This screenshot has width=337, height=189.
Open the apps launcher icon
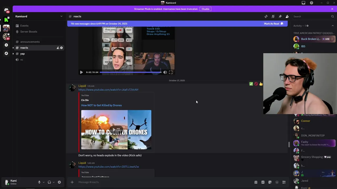coord(284,182)
